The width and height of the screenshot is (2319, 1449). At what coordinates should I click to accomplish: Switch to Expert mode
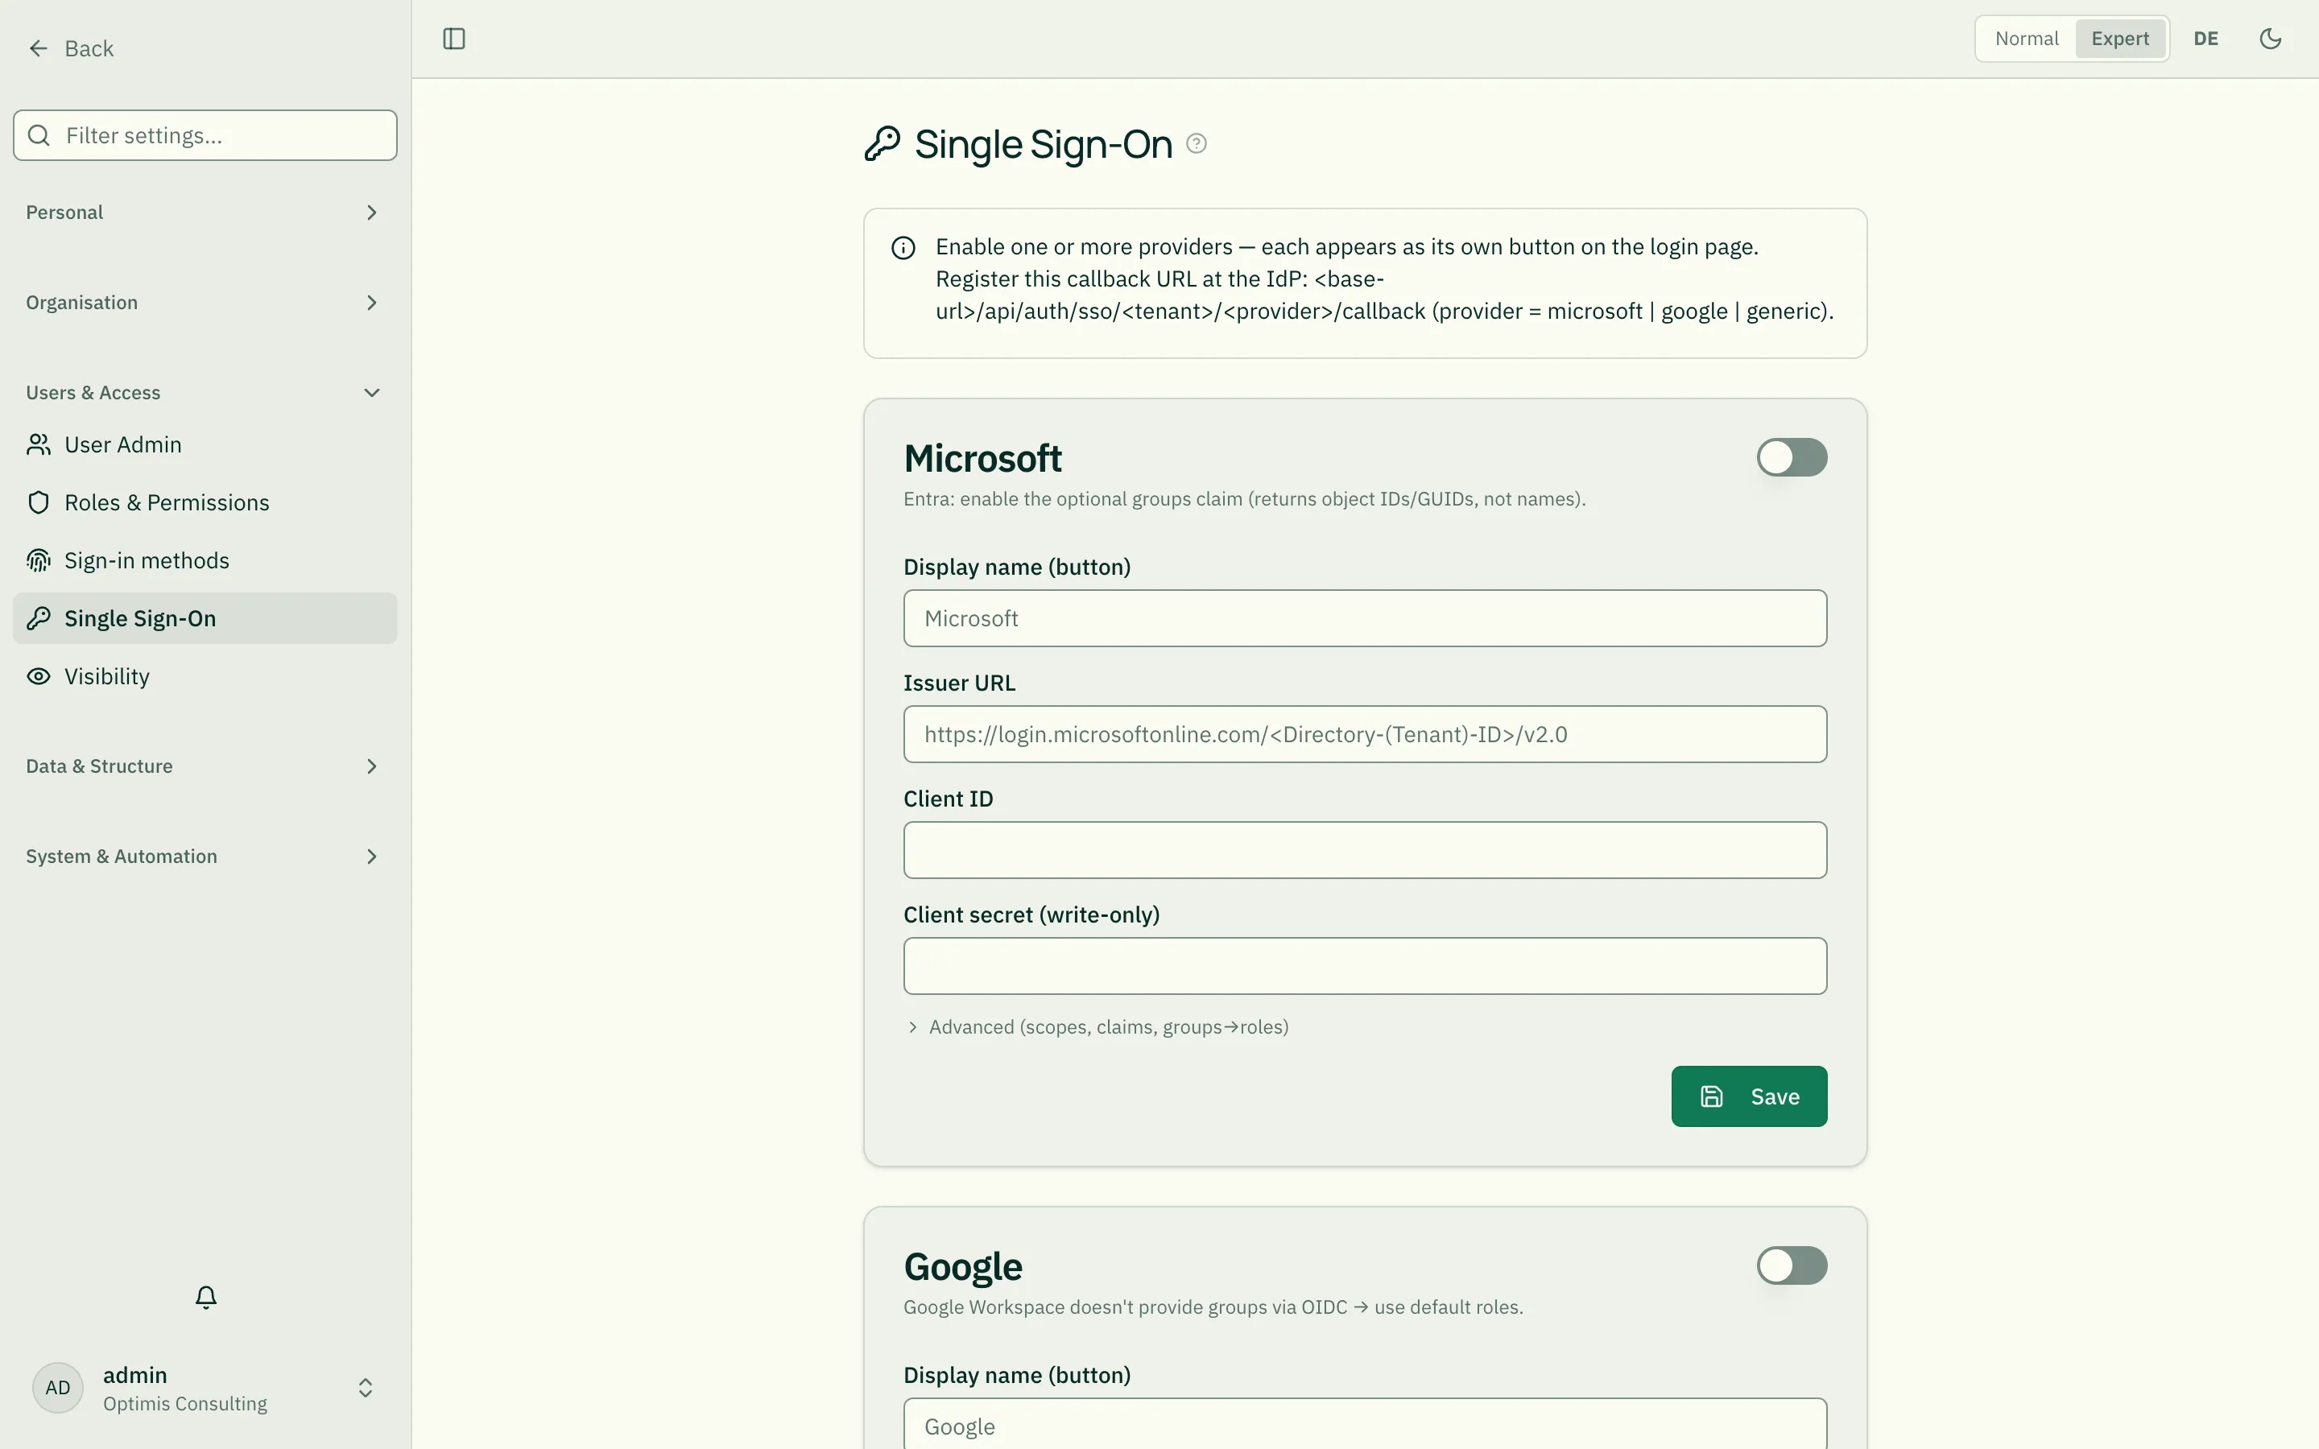click(x=2119, y=39)
